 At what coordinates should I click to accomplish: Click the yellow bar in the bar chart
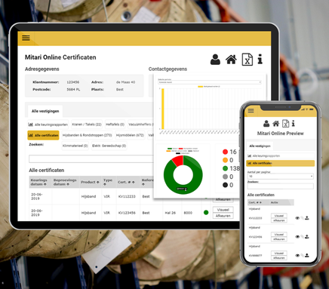163,109
